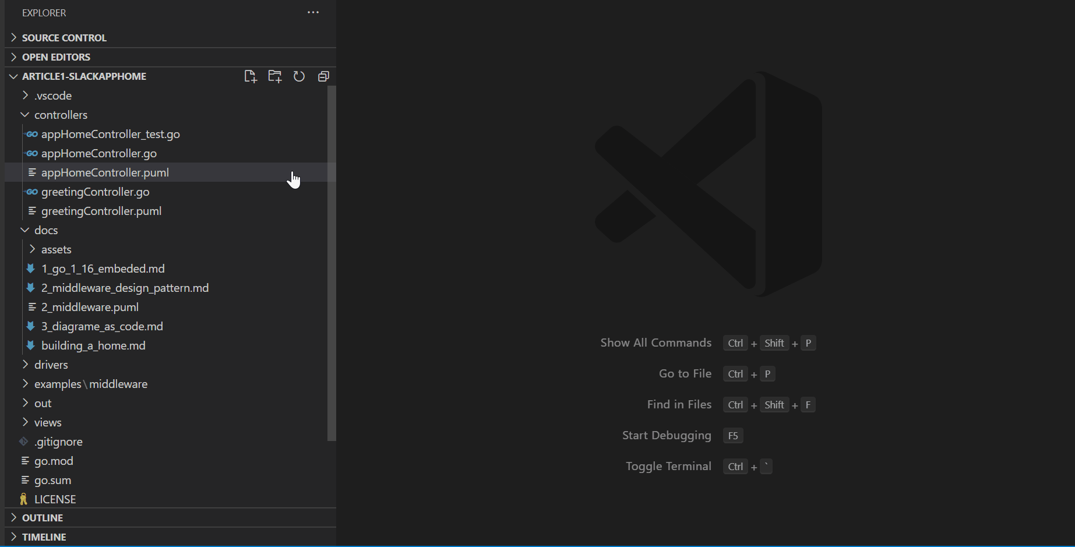1075x547 pixels.
Task: Click Go icon beside appHomeController.go
Action: click(x=32, y=153)
